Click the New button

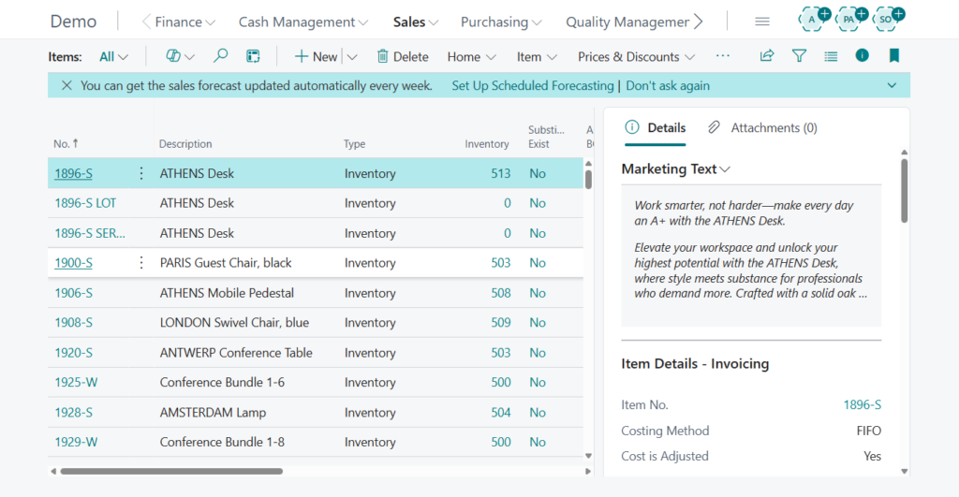point(316,56)
